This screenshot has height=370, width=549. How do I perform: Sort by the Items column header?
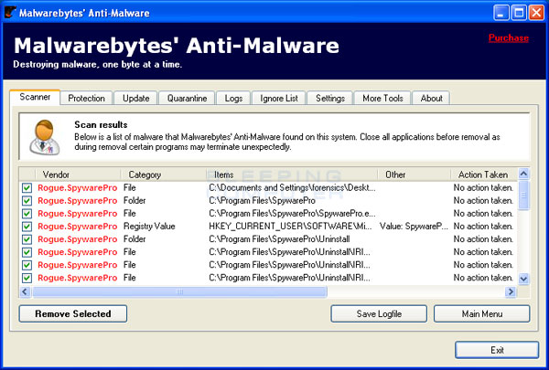click(292, 174)
